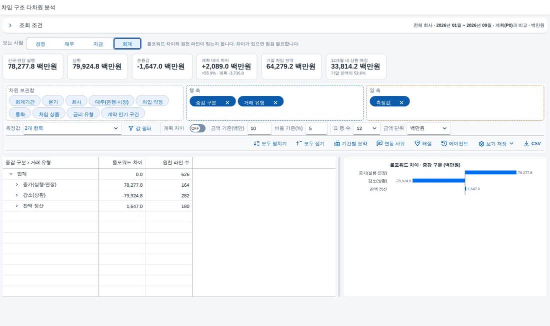Sort by 원천 라인 수 column header
The height and width of the screenshot is (326, 550).
point(169,162)
